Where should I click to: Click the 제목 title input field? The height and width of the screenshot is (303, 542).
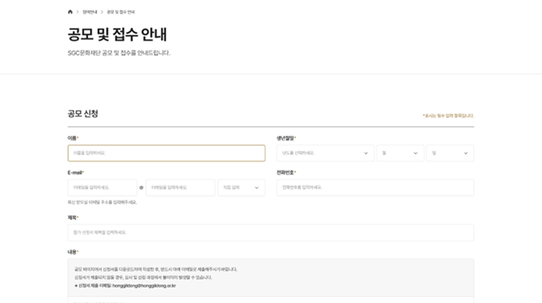point(270,233)
